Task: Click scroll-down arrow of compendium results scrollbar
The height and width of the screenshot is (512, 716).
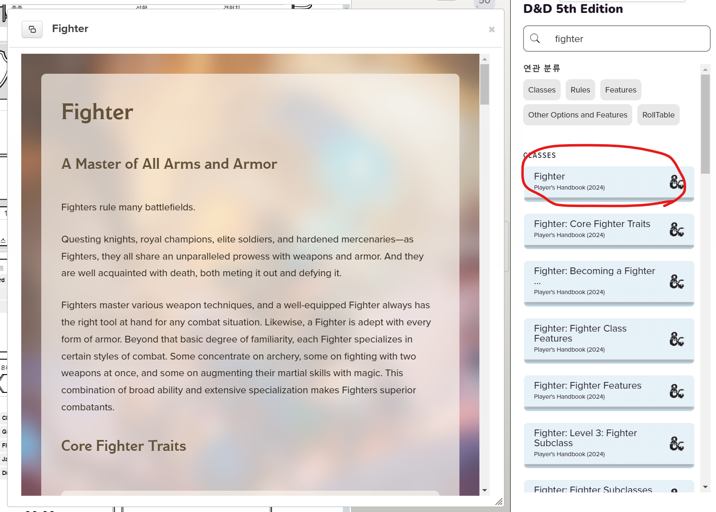Action: (x=705, y=487)
